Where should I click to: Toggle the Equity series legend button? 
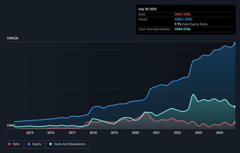pos(34,144)
